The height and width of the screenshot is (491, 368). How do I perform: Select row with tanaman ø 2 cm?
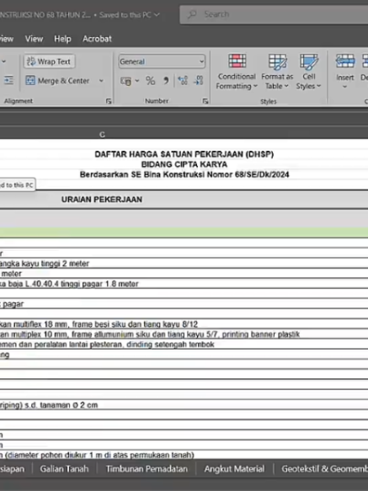(x=184, y=405)
